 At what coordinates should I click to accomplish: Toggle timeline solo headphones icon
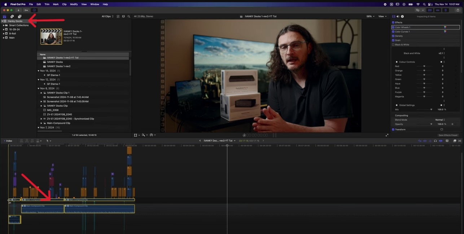point(435,141)
